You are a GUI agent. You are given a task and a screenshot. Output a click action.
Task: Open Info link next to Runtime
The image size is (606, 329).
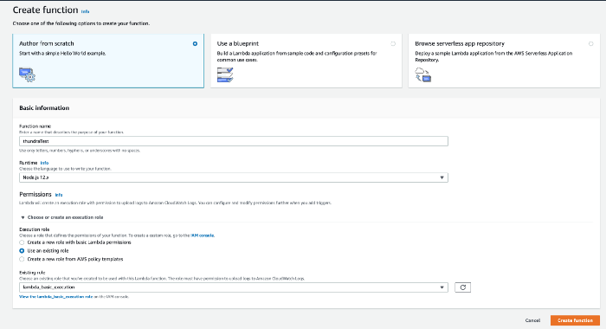(44, 163)
